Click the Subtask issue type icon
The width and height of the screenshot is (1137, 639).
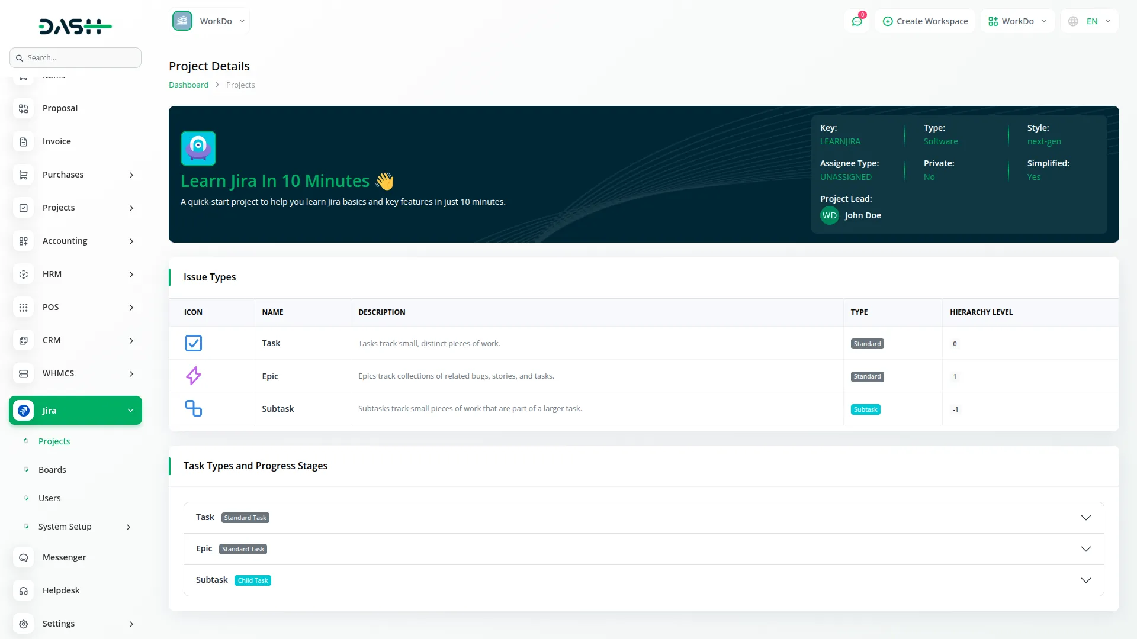[194, 408]
